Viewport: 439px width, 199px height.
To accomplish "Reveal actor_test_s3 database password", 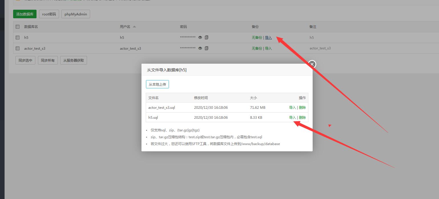I will click(x=200, y=48).
